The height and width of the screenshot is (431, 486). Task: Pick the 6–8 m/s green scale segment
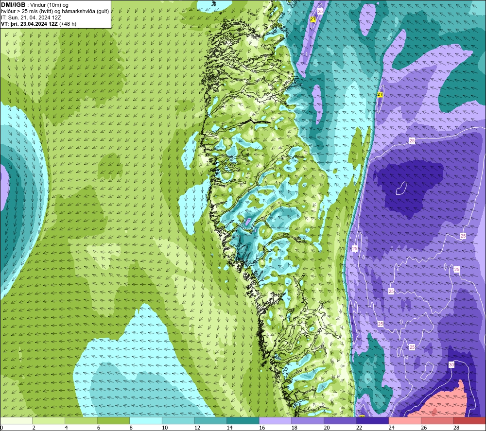(113, 420)
